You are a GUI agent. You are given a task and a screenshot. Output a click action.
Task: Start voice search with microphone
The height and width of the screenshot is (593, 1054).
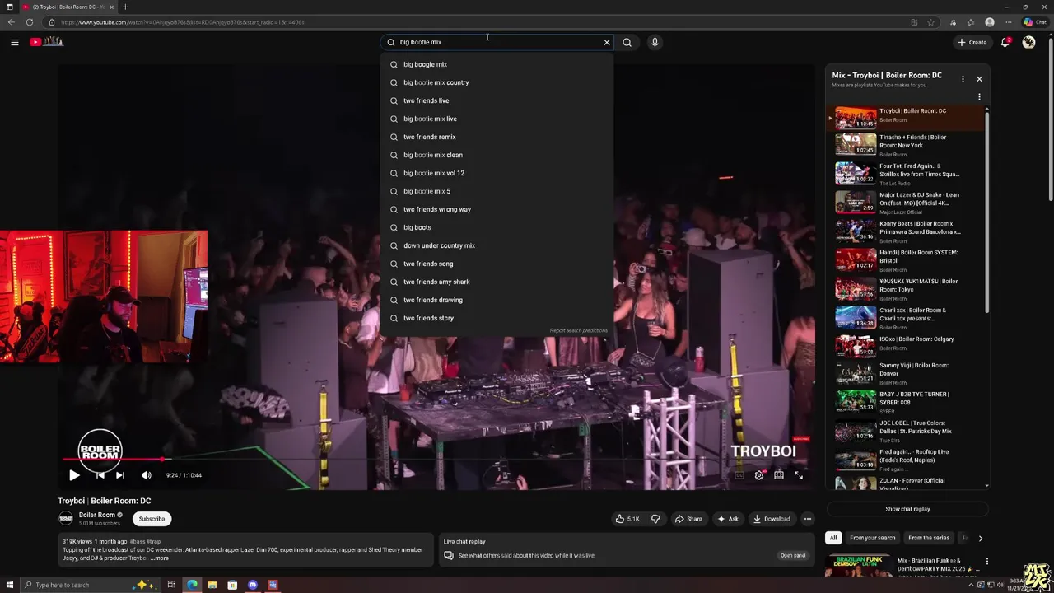click(x=655, y=42)
